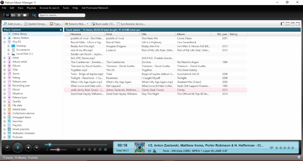Screen dimensions: 303x161
Task: Click Add music toolbar button
Action: (13, 24)
